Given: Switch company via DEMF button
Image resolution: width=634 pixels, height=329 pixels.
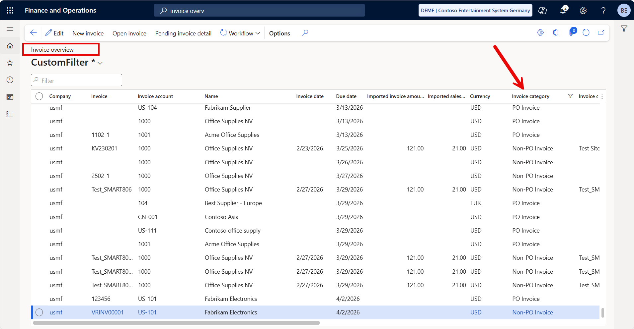Looking at the screenshot, I should tap(475, 10).
